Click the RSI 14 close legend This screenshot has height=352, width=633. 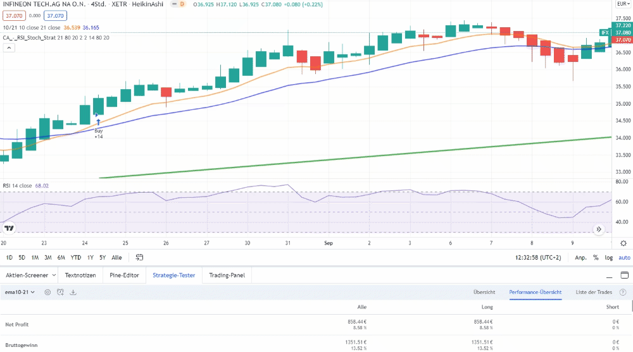17,186
